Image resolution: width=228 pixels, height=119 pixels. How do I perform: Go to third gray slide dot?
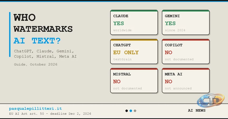tap(135, 111)
